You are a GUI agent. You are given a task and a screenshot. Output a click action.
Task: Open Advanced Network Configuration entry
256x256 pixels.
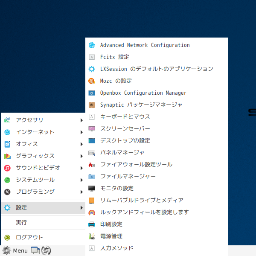tap(157, 45)
